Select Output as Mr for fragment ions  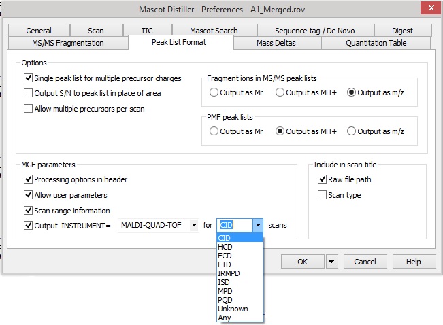tap(214, 92)
